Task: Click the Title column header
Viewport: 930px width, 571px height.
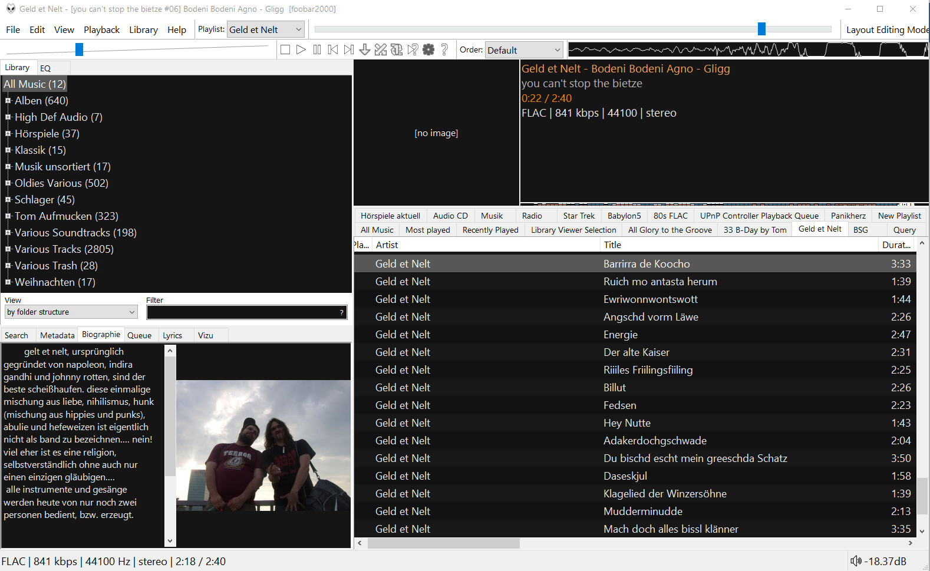Action: [738, 245]
